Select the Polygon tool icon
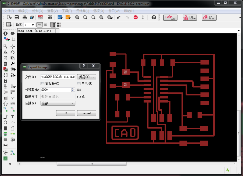The image size is (243, 176). point(13,128)
